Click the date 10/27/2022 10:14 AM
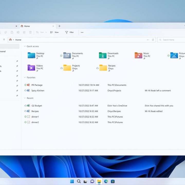Image resolution: width=185 pixels, height=185 pixels. click(89, 85)
